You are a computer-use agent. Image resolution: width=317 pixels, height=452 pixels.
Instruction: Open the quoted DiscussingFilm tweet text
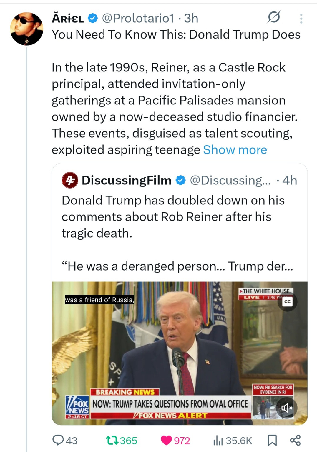(173, 217)
